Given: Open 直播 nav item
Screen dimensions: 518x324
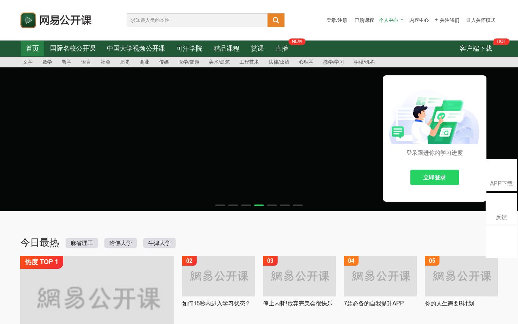Looking at the screenshot, I should (x=282, y=49).
